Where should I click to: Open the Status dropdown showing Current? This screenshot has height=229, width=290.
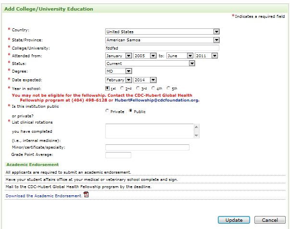150,63
